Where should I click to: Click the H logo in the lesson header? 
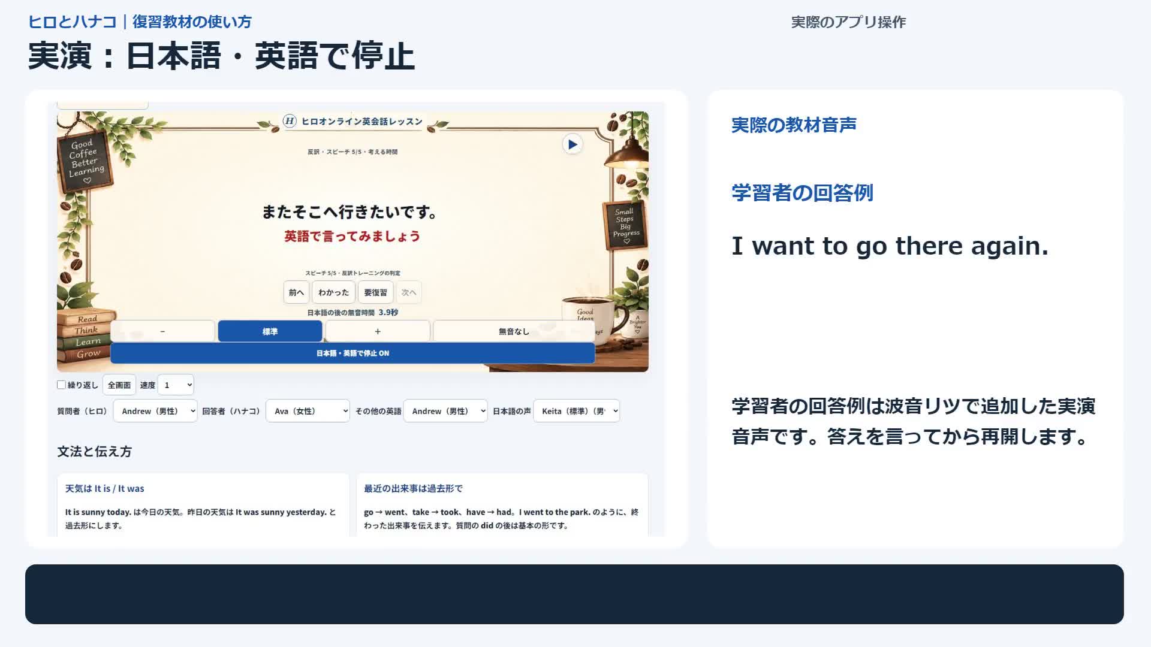pyautogui.click(x=290, y=121)
